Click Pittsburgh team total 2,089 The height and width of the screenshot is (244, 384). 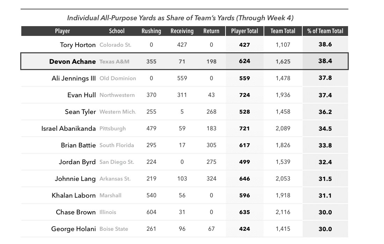(x=283, y=129)
